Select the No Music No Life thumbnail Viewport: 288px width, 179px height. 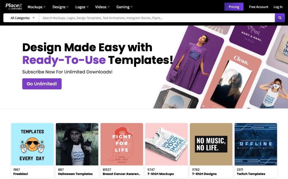(x=211, y=144)
